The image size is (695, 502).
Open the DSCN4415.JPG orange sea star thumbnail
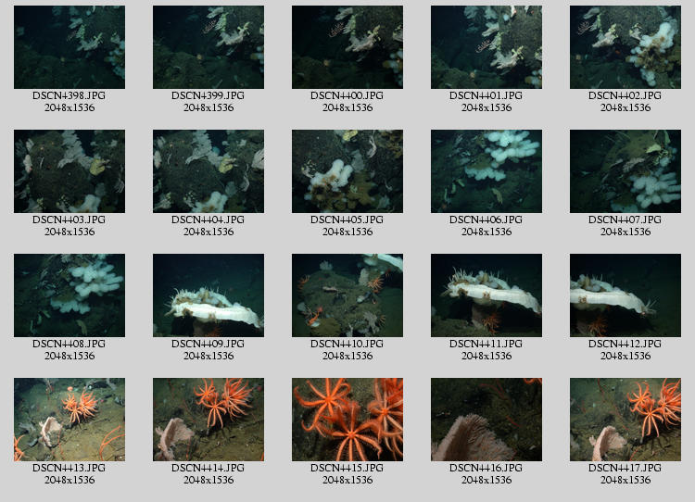347,420
